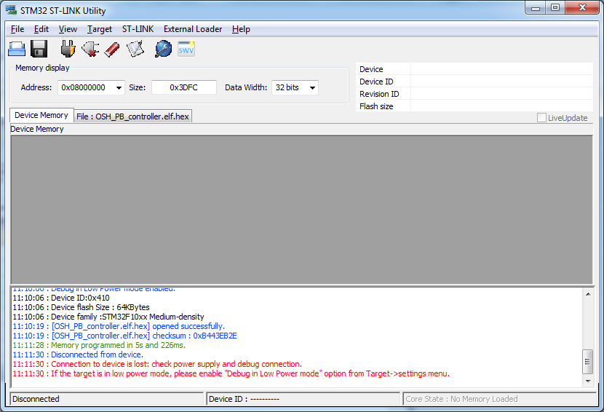Click the Full chip erase icon
This screenshot has height=412, width=604.
[x=112, y=49]
